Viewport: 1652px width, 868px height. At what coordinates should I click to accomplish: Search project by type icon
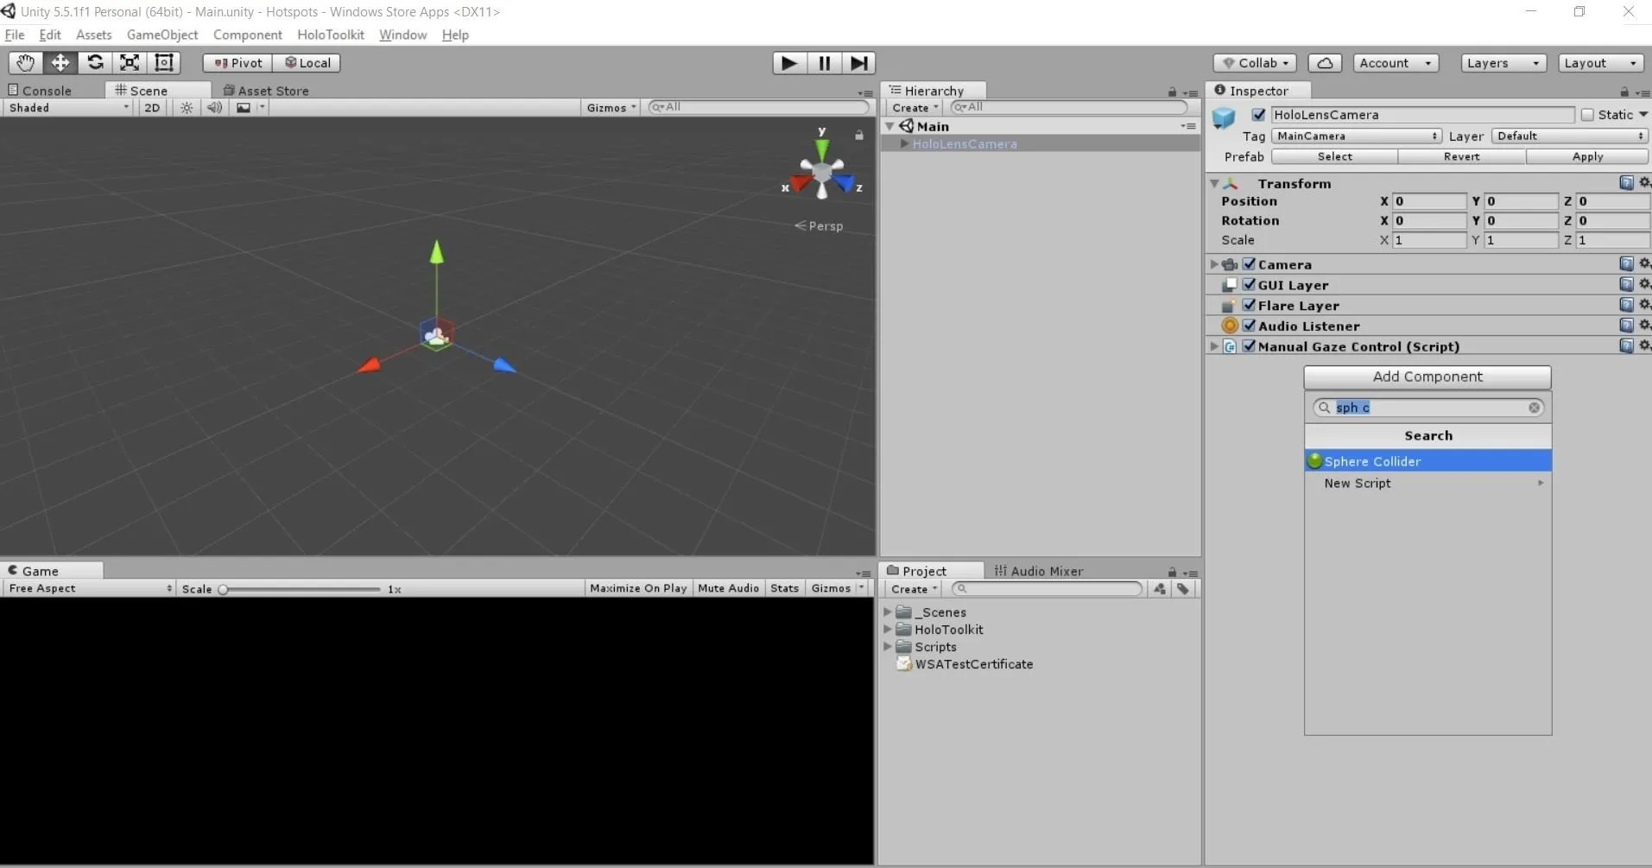coord(1159,589)
